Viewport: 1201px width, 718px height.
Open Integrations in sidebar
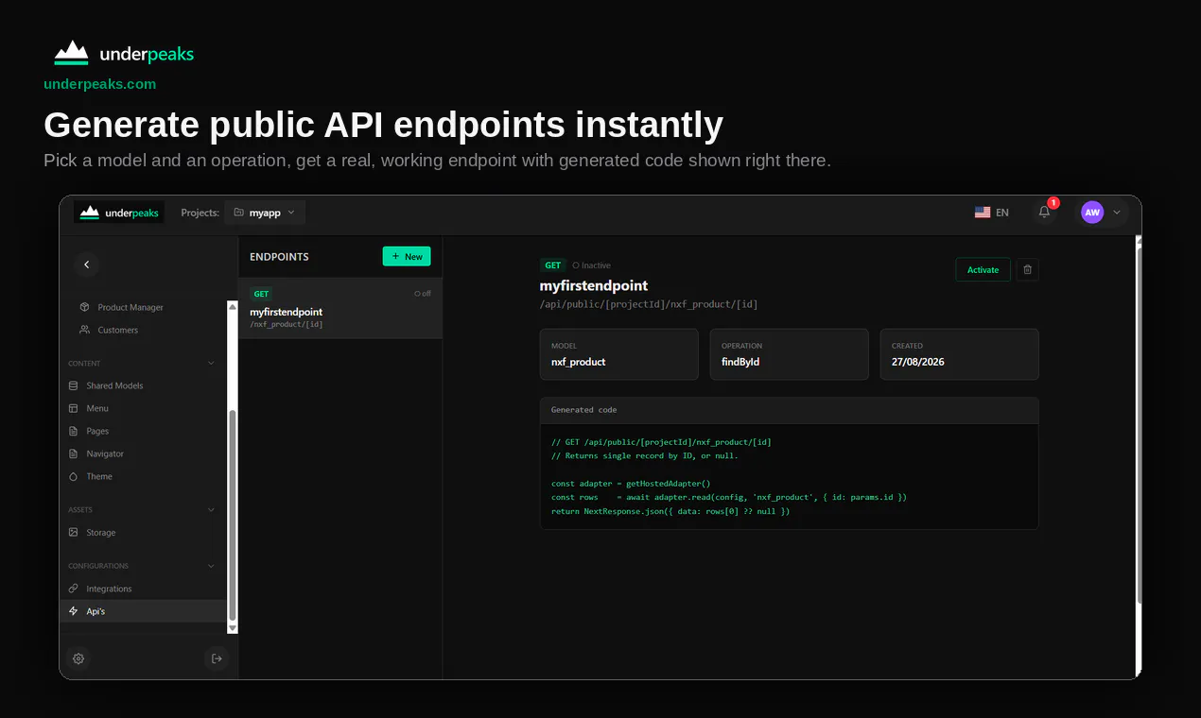pos(109,589)
